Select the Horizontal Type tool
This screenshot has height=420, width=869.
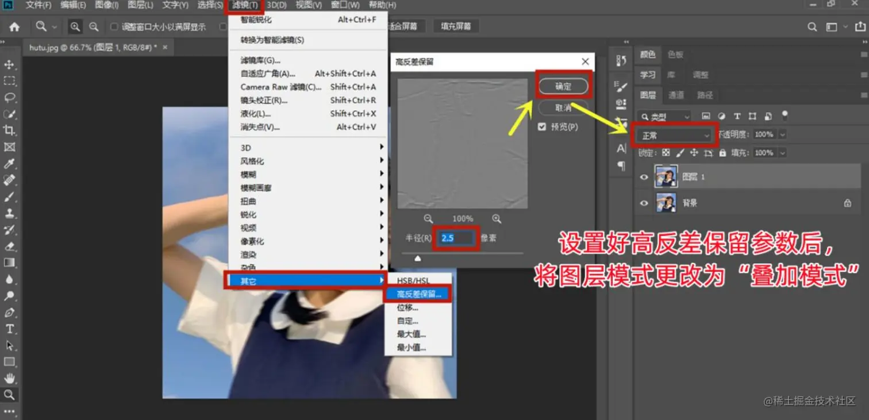click(x=10, y=329)
